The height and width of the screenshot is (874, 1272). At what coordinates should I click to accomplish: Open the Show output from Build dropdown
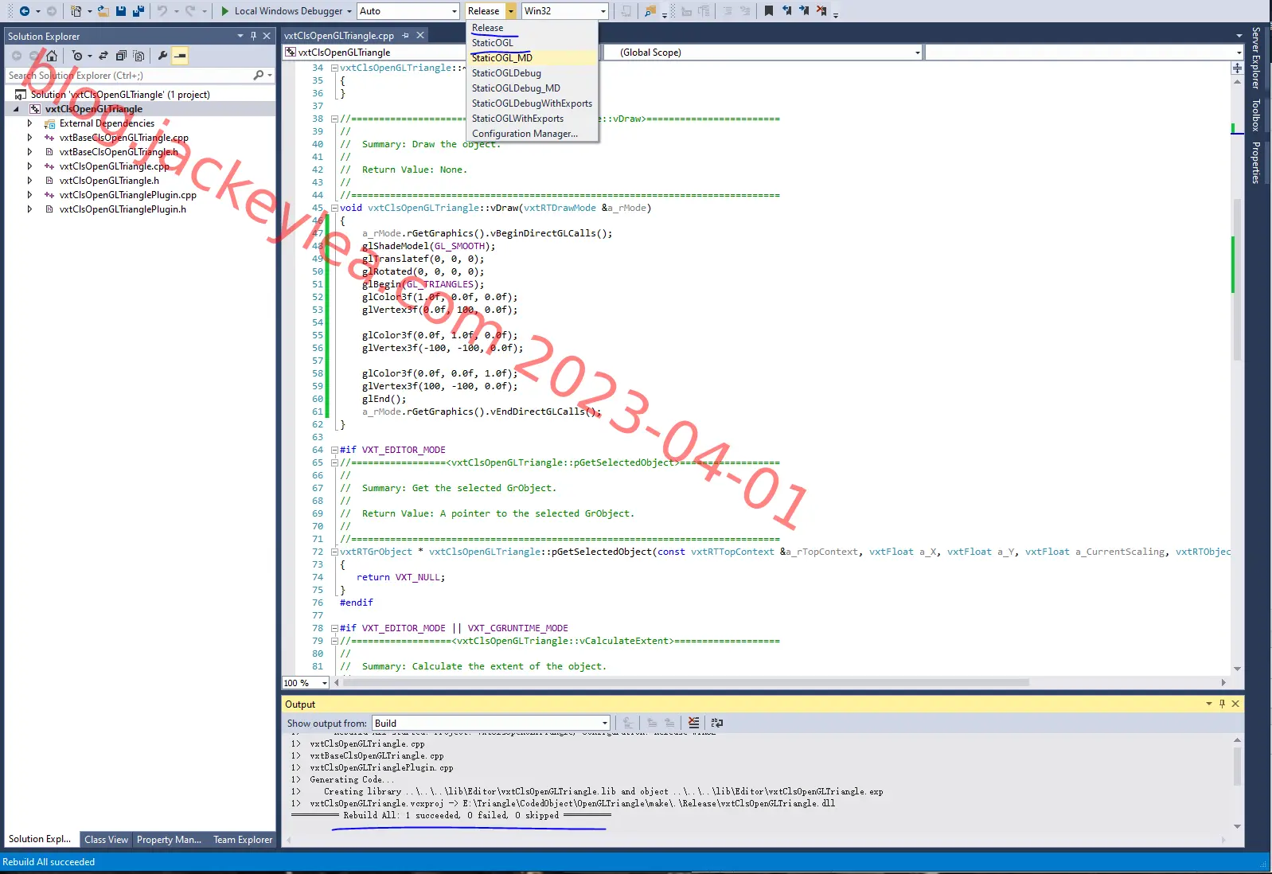(491, 723)
